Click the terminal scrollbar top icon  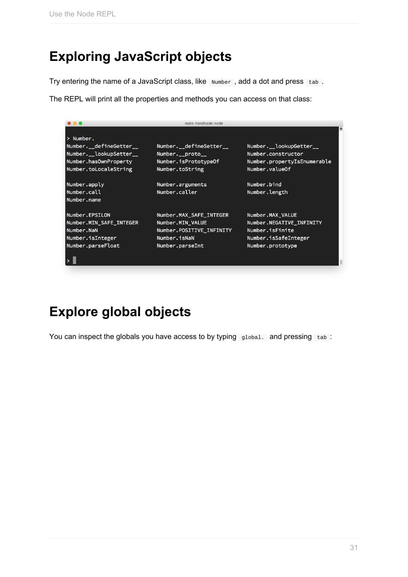coord(341,129)
